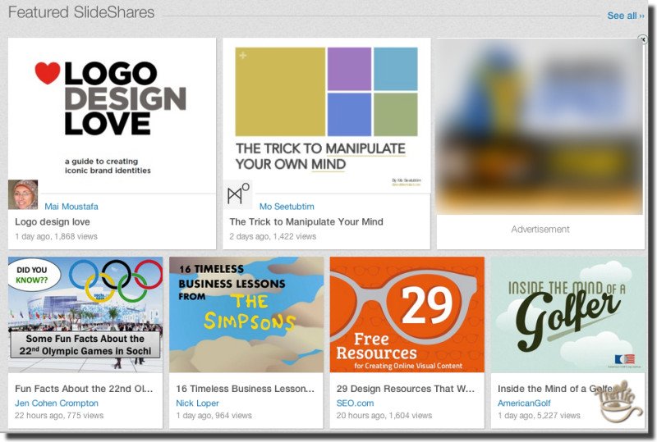657x442 pixels.
Task: Click '1 day ago, 964 views' text
Action: click(214, 416)
